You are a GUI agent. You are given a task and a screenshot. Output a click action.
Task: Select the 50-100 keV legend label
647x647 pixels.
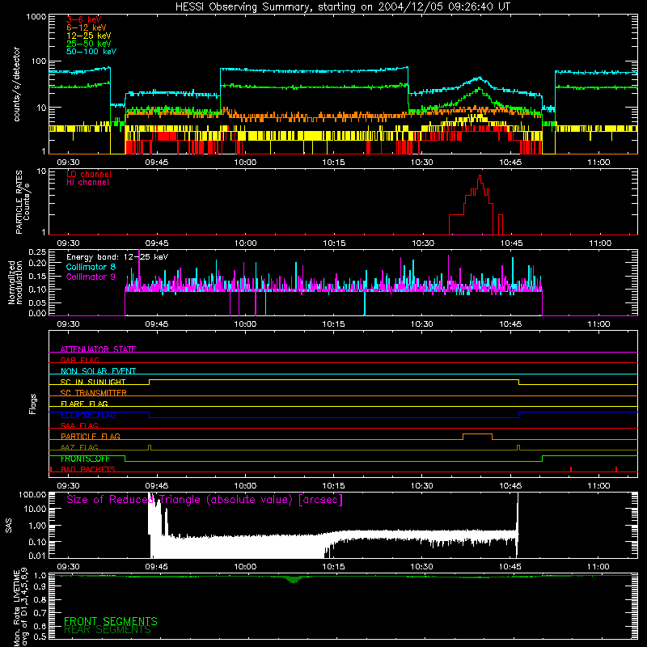(x=91, y=52)
